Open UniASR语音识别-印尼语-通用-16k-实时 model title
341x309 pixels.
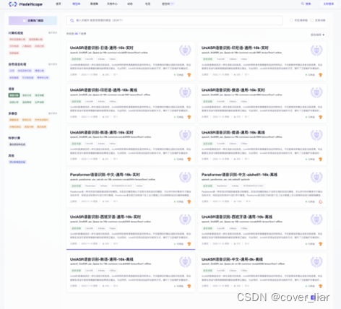[235, 48]
